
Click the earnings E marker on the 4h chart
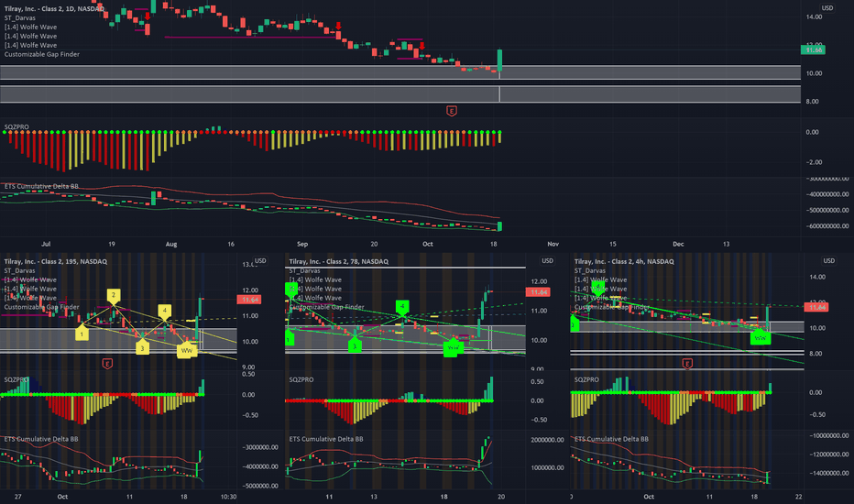point(687,364)
